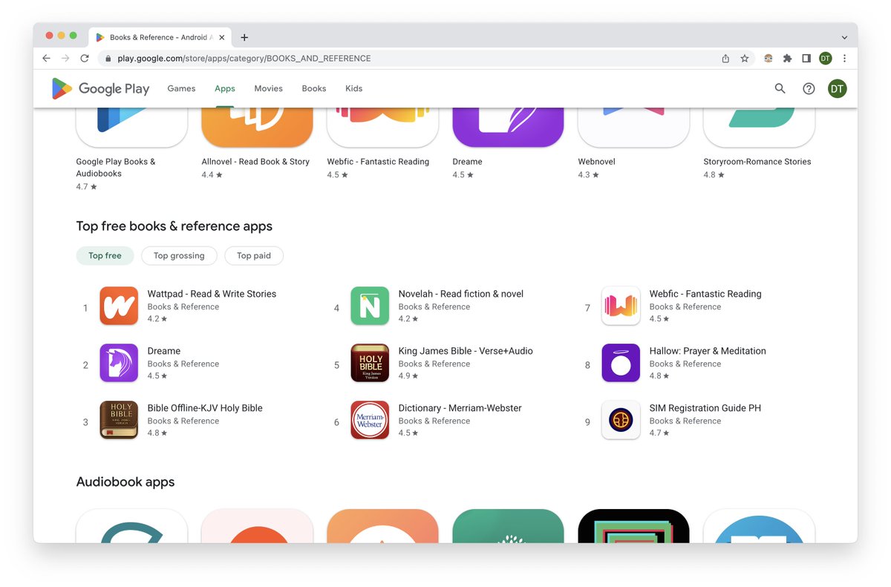Click the browser avatar extension icon

tap(768, 58)
